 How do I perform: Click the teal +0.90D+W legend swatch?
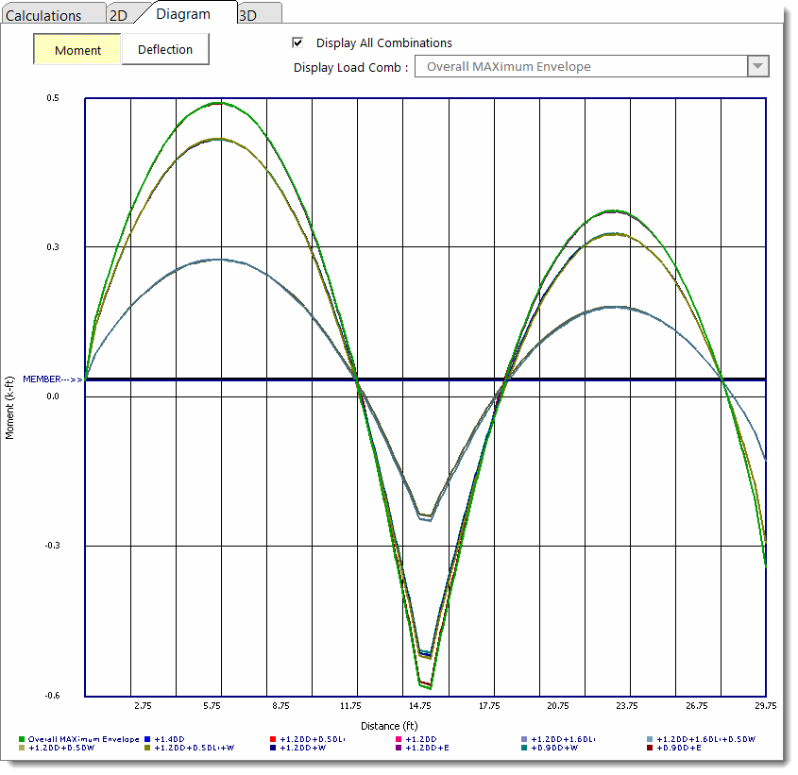pos(524,748)
